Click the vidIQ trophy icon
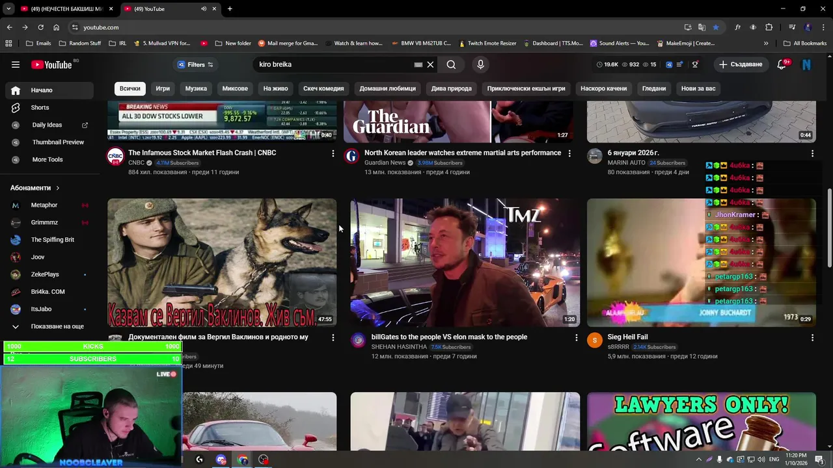 coord(695,64)
